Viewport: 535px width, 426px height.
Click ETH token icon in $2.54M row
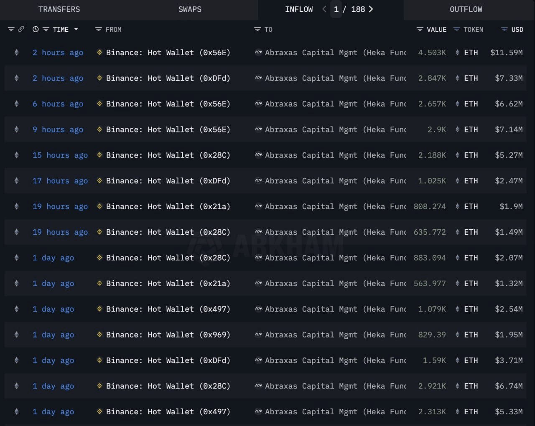click(x=458, y=309)
